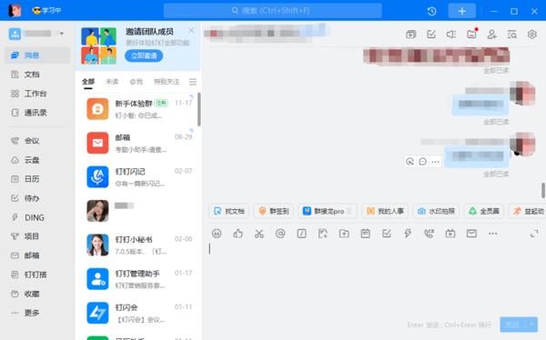Image resolution: width=546 pixels, height=340 pixels.
Task: Open the 钉钉管理助手 conversation
Action: (138, 279)
